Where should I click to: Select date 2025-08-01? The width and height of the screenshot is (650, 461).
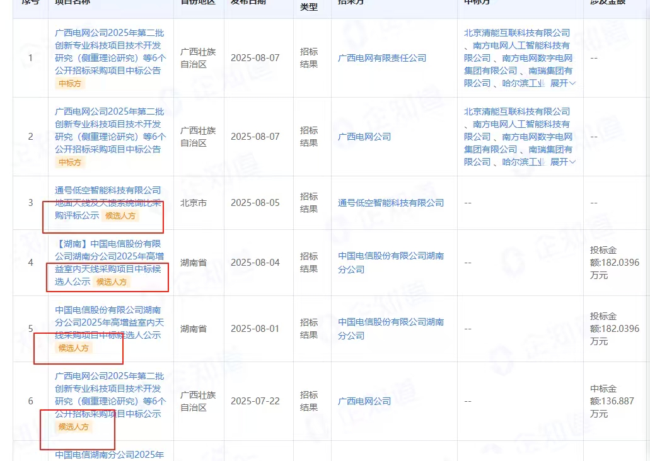(x=255, y=329)
